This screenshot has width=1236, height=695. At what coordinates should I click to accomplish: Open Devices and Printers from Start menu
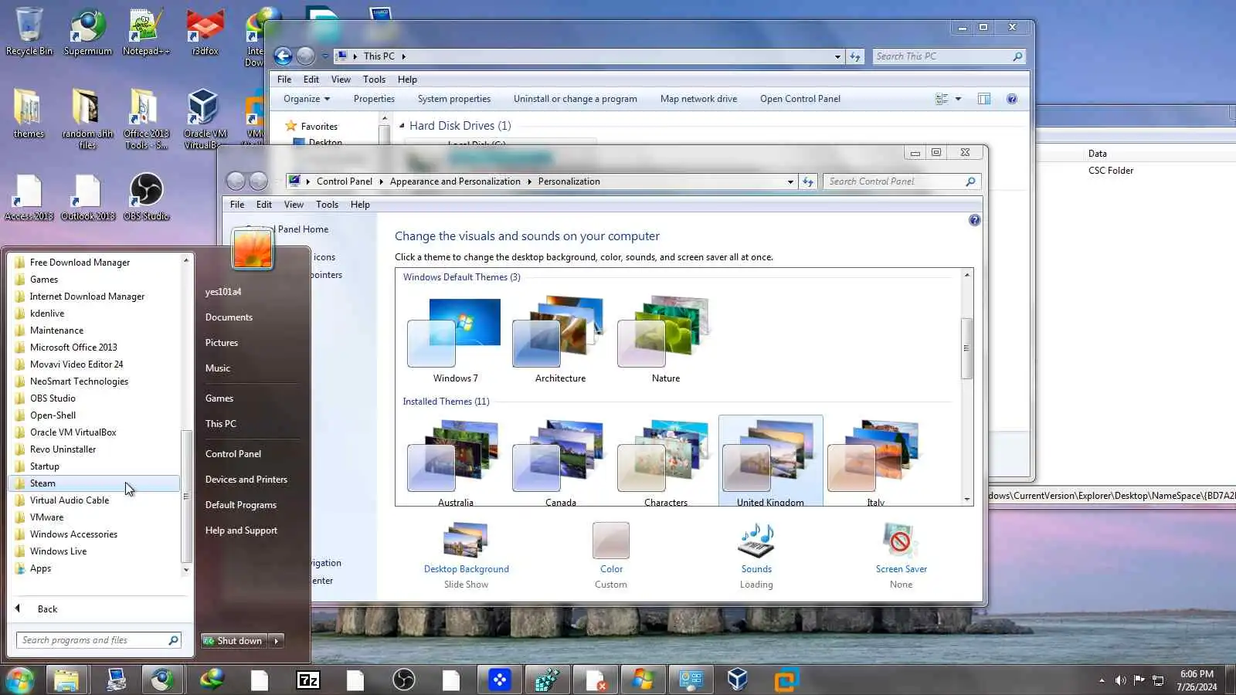point(246,480)
